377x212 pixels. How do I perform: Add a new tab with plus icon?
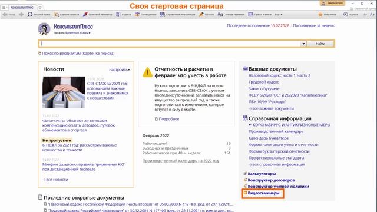[40, 7]
